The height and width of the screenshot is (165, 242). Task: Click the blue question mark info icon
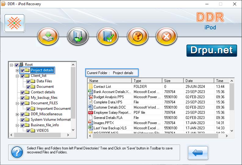[17, 152]
